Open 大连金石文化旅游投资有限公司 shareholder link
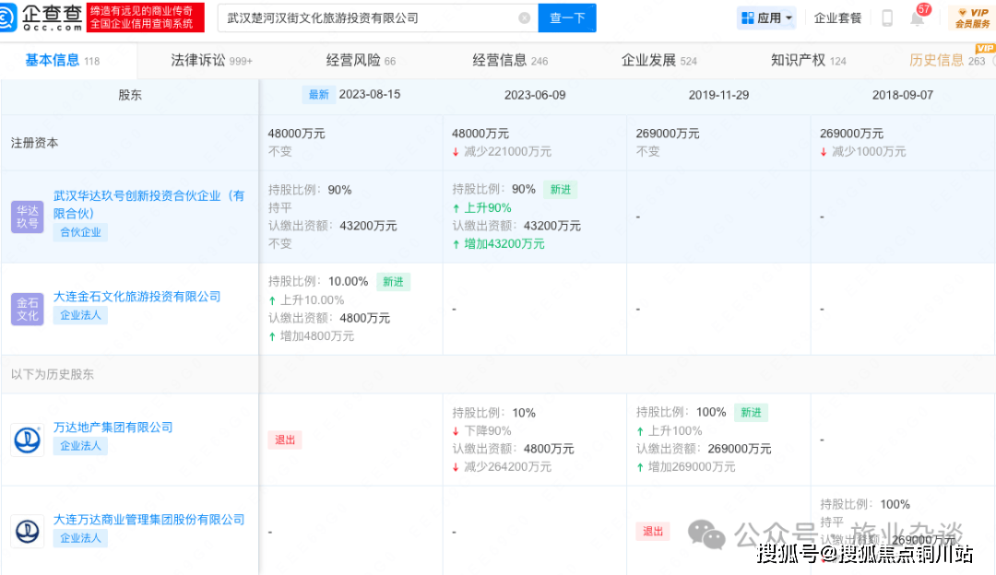 coord(136,297)
